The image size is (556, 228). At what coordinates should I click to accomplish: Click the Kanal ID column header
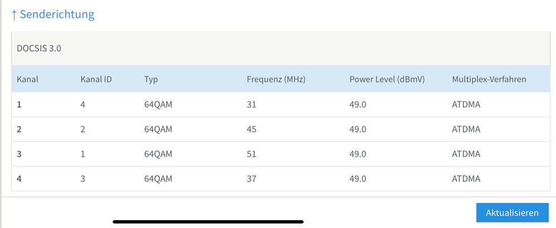(96, 79)
